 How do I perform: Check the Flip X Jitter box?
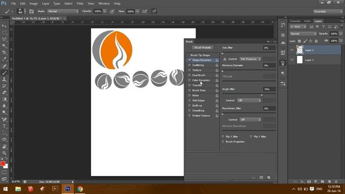(223, 136)
